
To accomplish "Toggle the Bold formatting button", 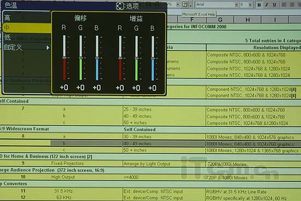I will (259, 5).
